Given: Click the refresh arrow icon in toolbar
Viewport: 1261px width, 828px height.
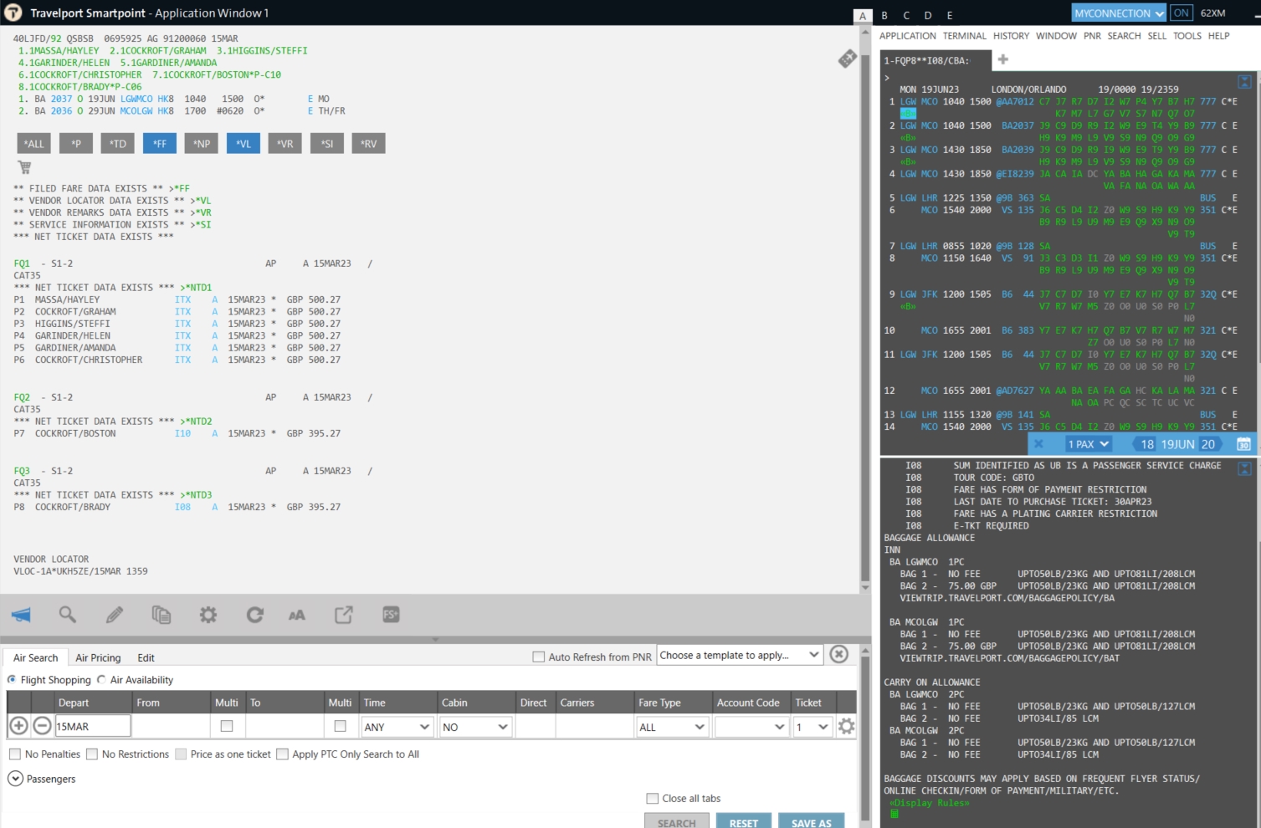Looking at the screenshot, I should point(255,616).
